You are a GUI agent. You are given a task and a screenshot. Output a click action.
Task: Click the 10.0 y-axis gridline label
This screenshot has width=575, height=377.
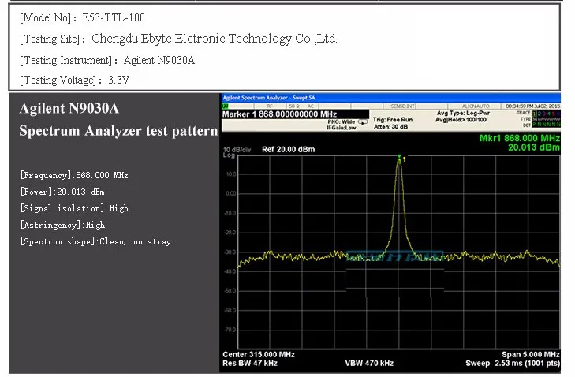(231, 174)
